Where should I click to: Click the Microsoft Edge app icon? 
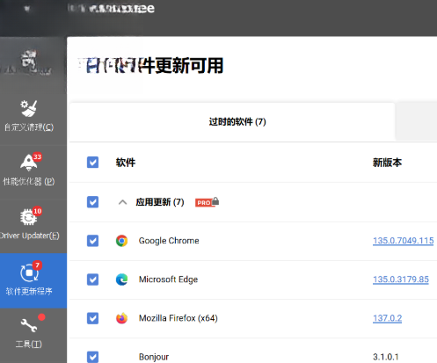[x=121, y=280]
